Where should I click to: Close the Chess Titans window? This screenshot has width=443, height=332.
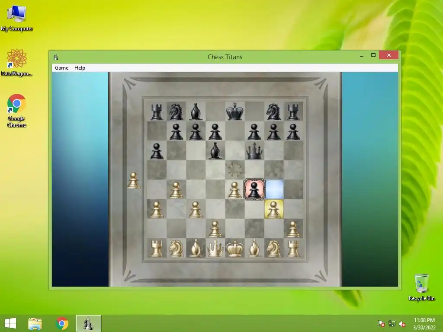point(389,55)
